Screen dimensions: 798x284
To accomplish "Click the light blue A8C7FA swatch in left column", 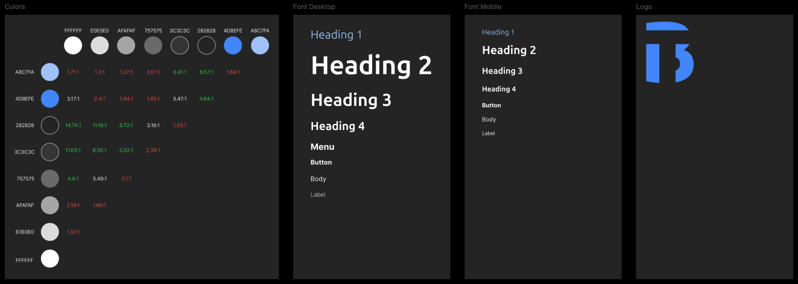I will [50, 72].
